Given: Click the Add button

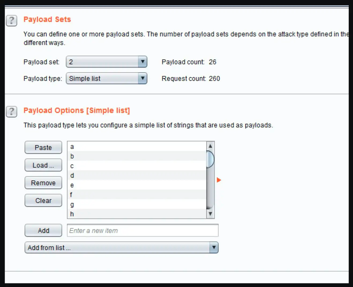Looking at the screenshot, I should [43, 230].
